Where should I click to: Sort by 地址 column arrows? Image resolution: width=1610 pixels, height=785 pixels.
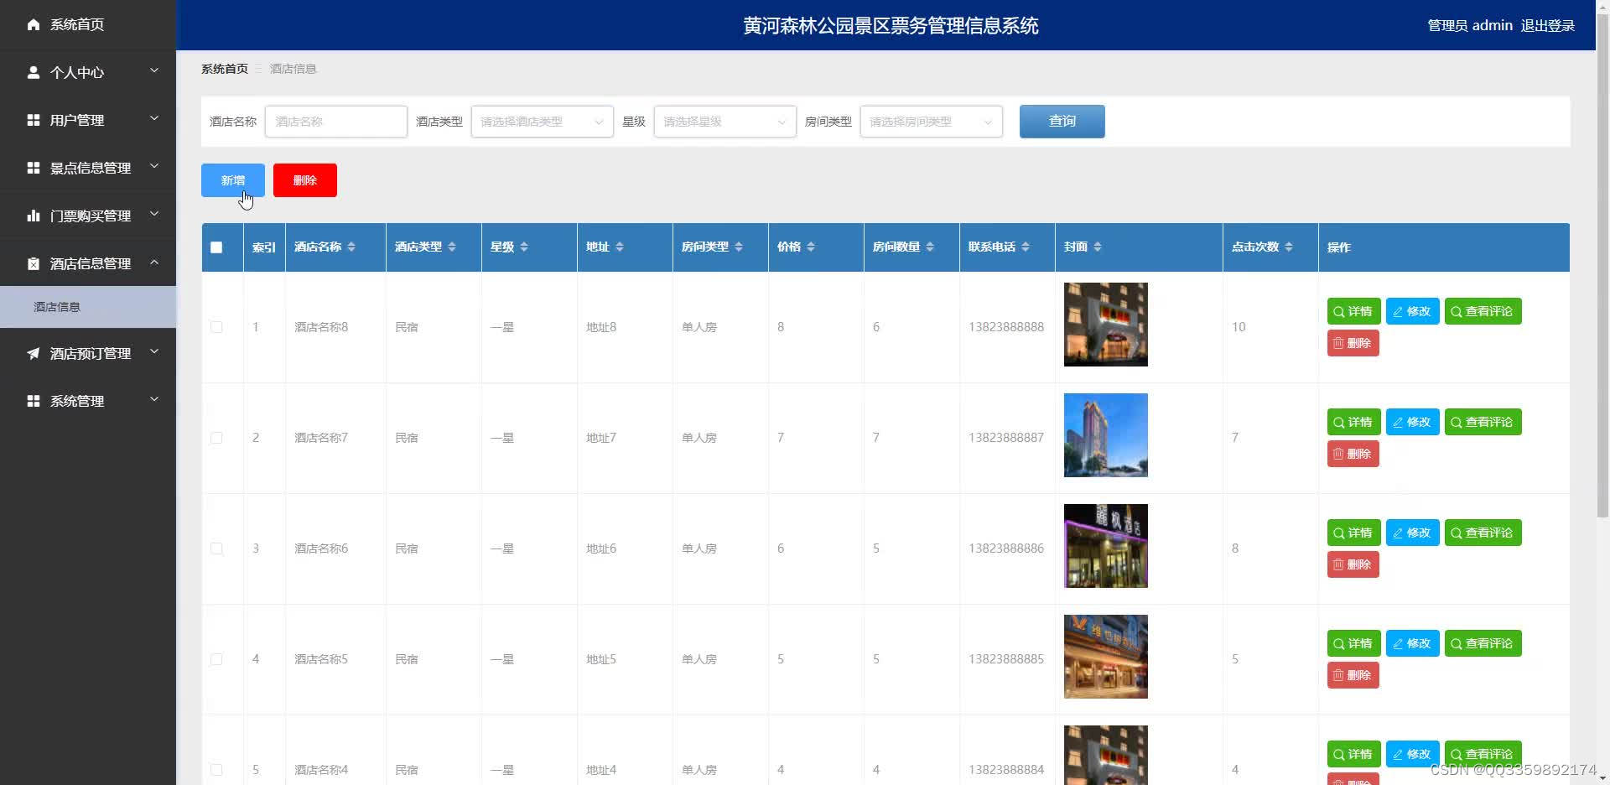[620, 247]
